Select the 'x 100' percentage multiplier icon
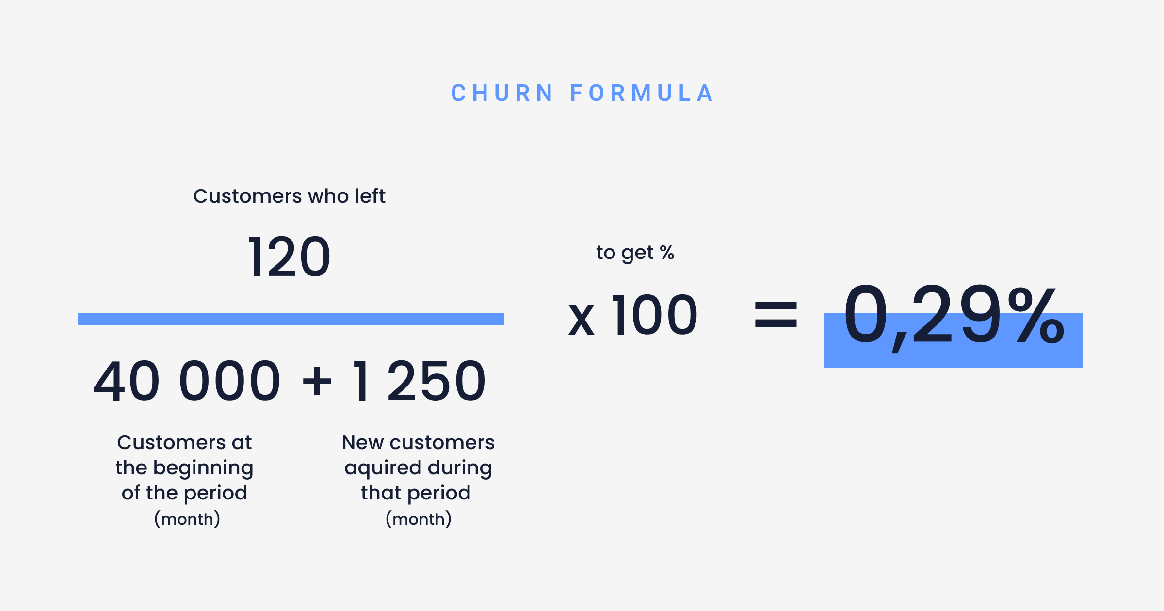This screenshot has width=1164, height=611. 631,308
